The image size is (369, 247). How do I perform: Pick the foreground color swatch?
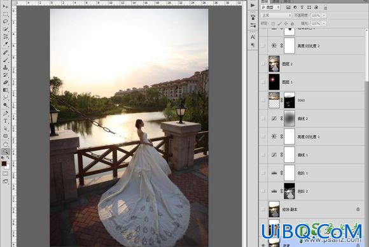(x=4, y=164)
